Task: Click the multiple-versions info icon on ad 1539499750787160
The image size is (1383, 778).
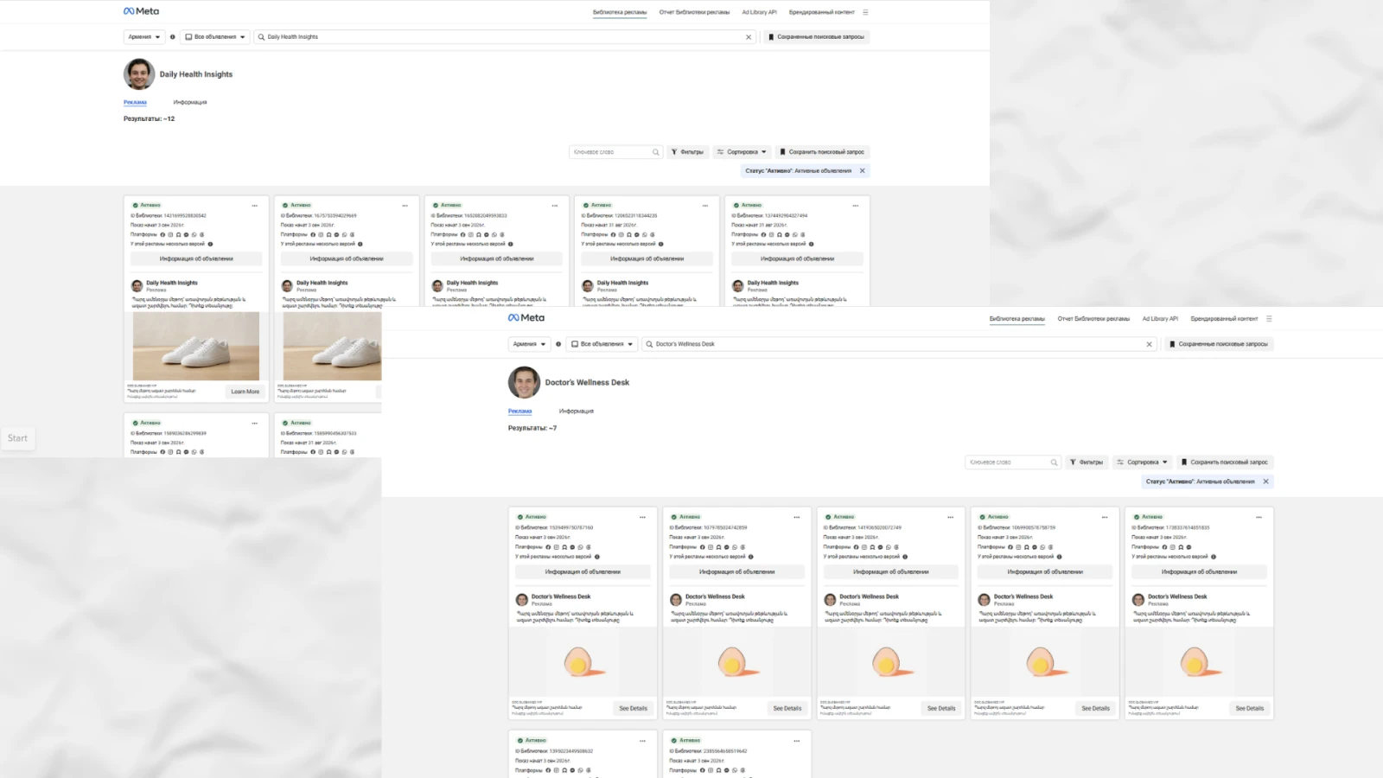Action: 596,557
